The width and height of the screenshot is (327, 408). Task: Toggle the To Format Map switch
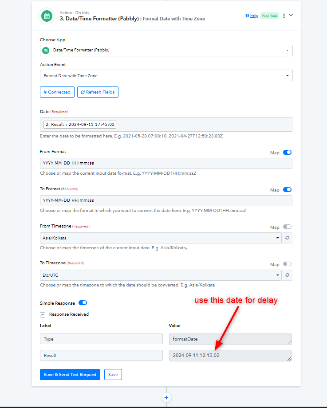(287, 190)
